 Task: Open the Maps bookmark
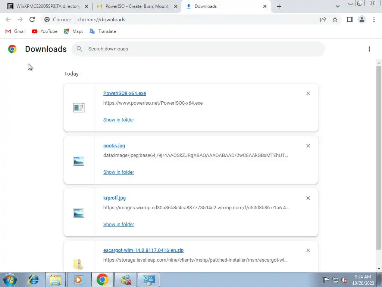73,31
